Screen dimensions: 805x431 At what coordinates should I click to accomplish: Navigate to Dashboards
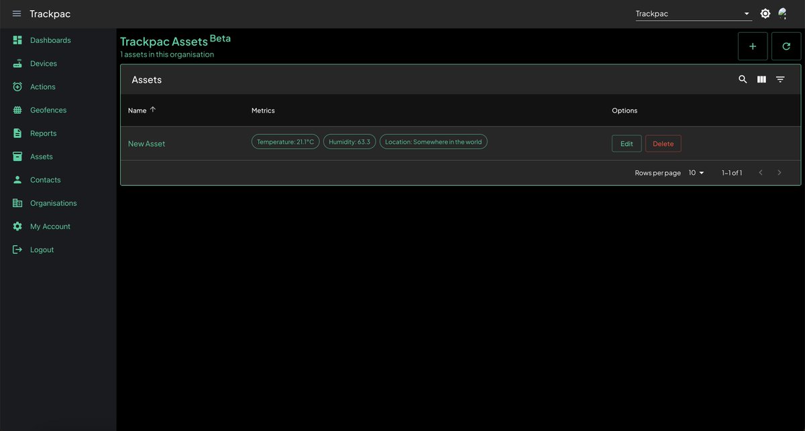50,40
